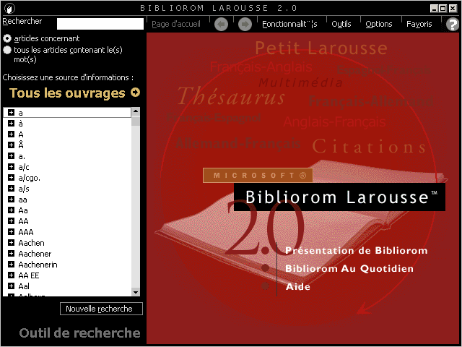Click the back arrow navigation button
This screenshot has height=347, width=462.
point(222,24)
